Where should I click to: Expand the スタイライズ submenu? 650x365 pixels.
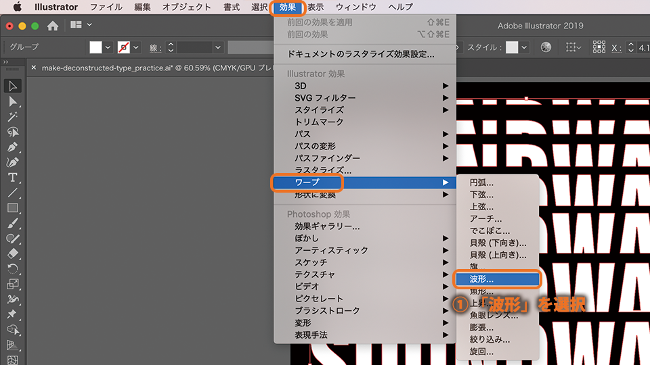click(446, 110)
